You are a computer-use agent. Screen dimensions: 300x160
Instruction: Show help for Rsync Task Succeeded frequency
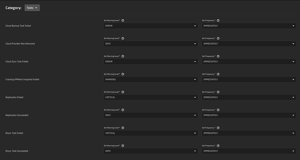pos(218,146)
